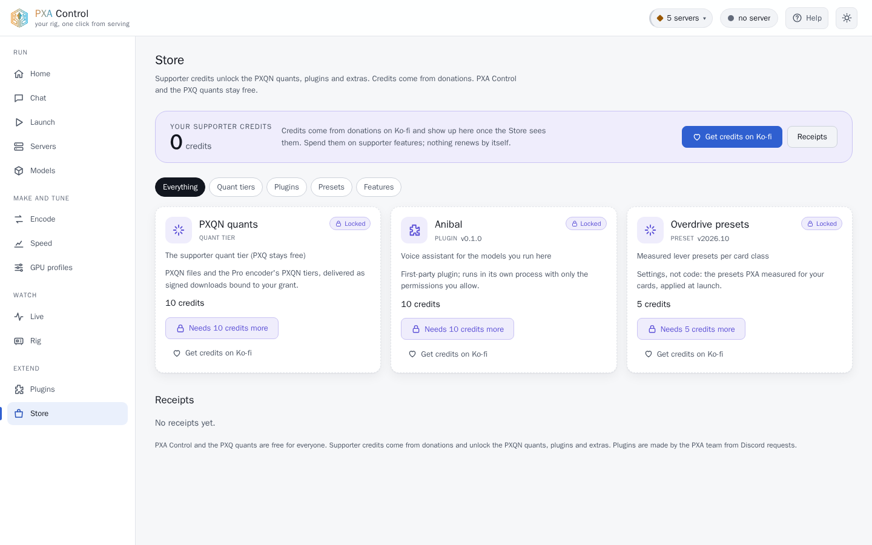Click Get credits on Ko-fi under Overdrive presets

pos(684,354)
